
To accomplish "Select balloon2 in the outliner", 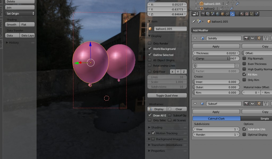I will point(209,8).
